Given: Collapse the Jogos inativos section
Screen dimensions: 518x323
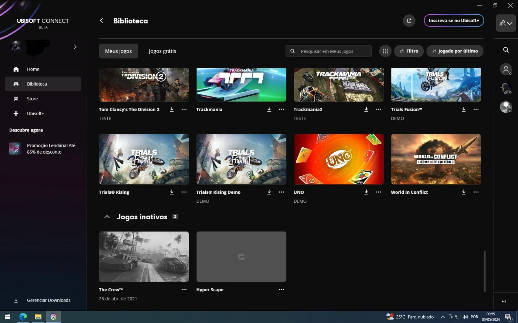Looking at the screenshot, I should point(107,217).
